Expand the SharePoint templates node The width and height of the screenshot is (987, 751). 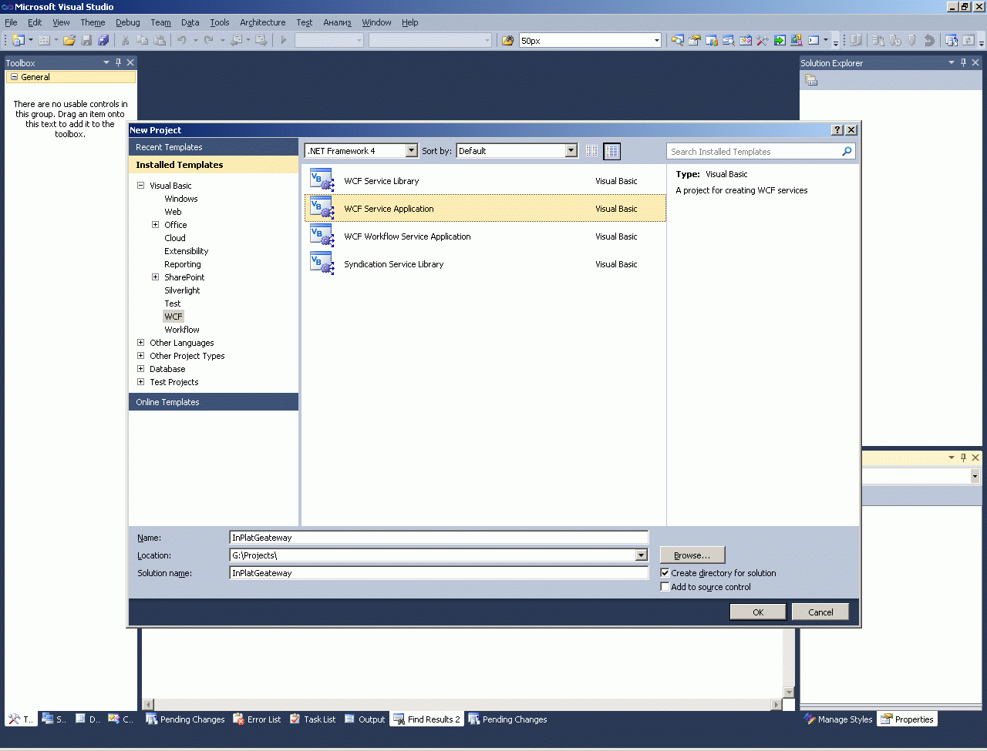156,277
